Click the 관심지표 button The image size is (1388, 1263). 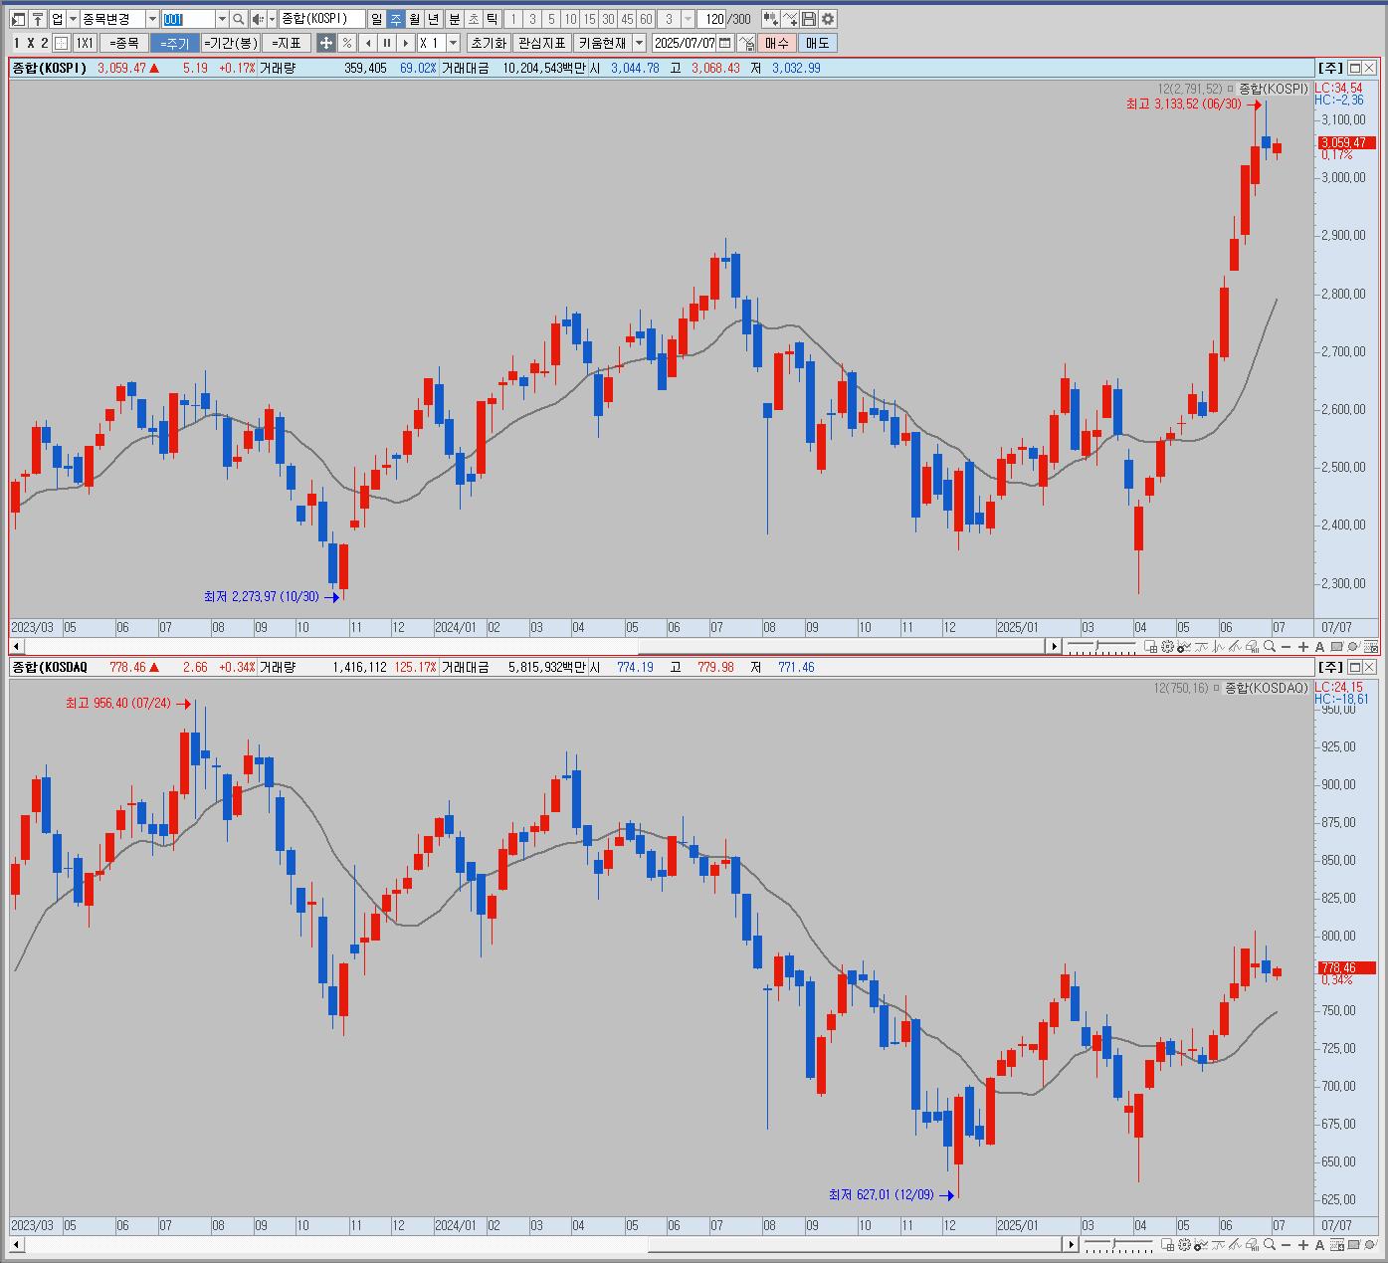[542, 43]
